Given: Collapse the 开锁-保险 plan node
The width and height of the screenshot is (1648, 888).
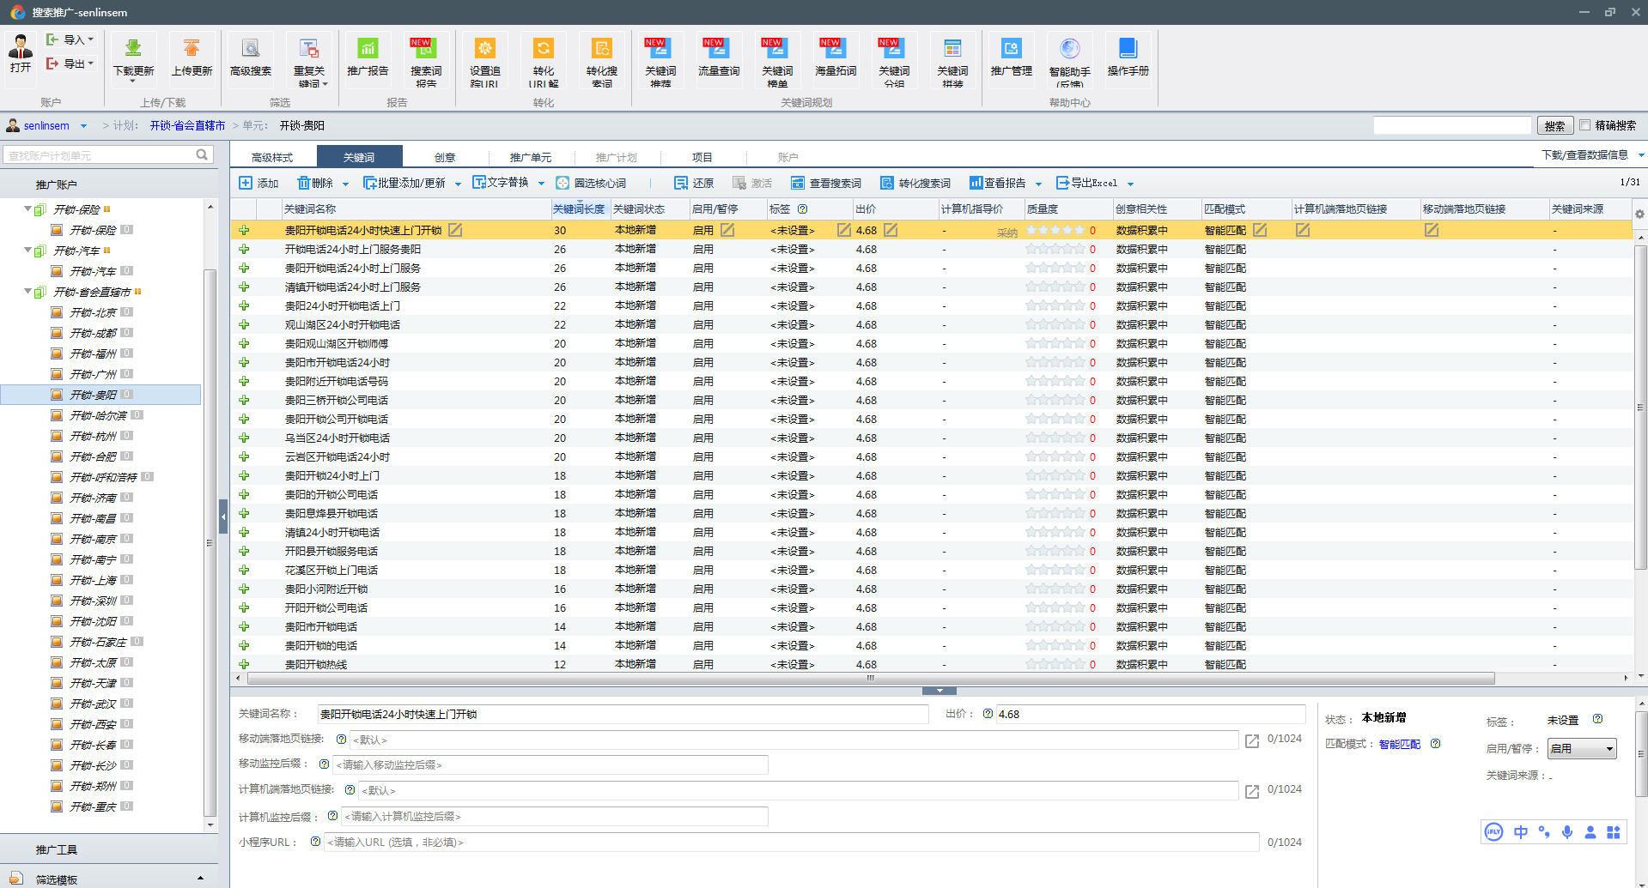Looking at the screenshot, I should tap(28, 209).
